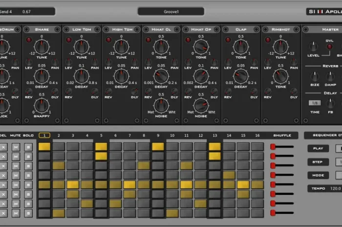Click the Master LEVEL knob

(313, 47)
